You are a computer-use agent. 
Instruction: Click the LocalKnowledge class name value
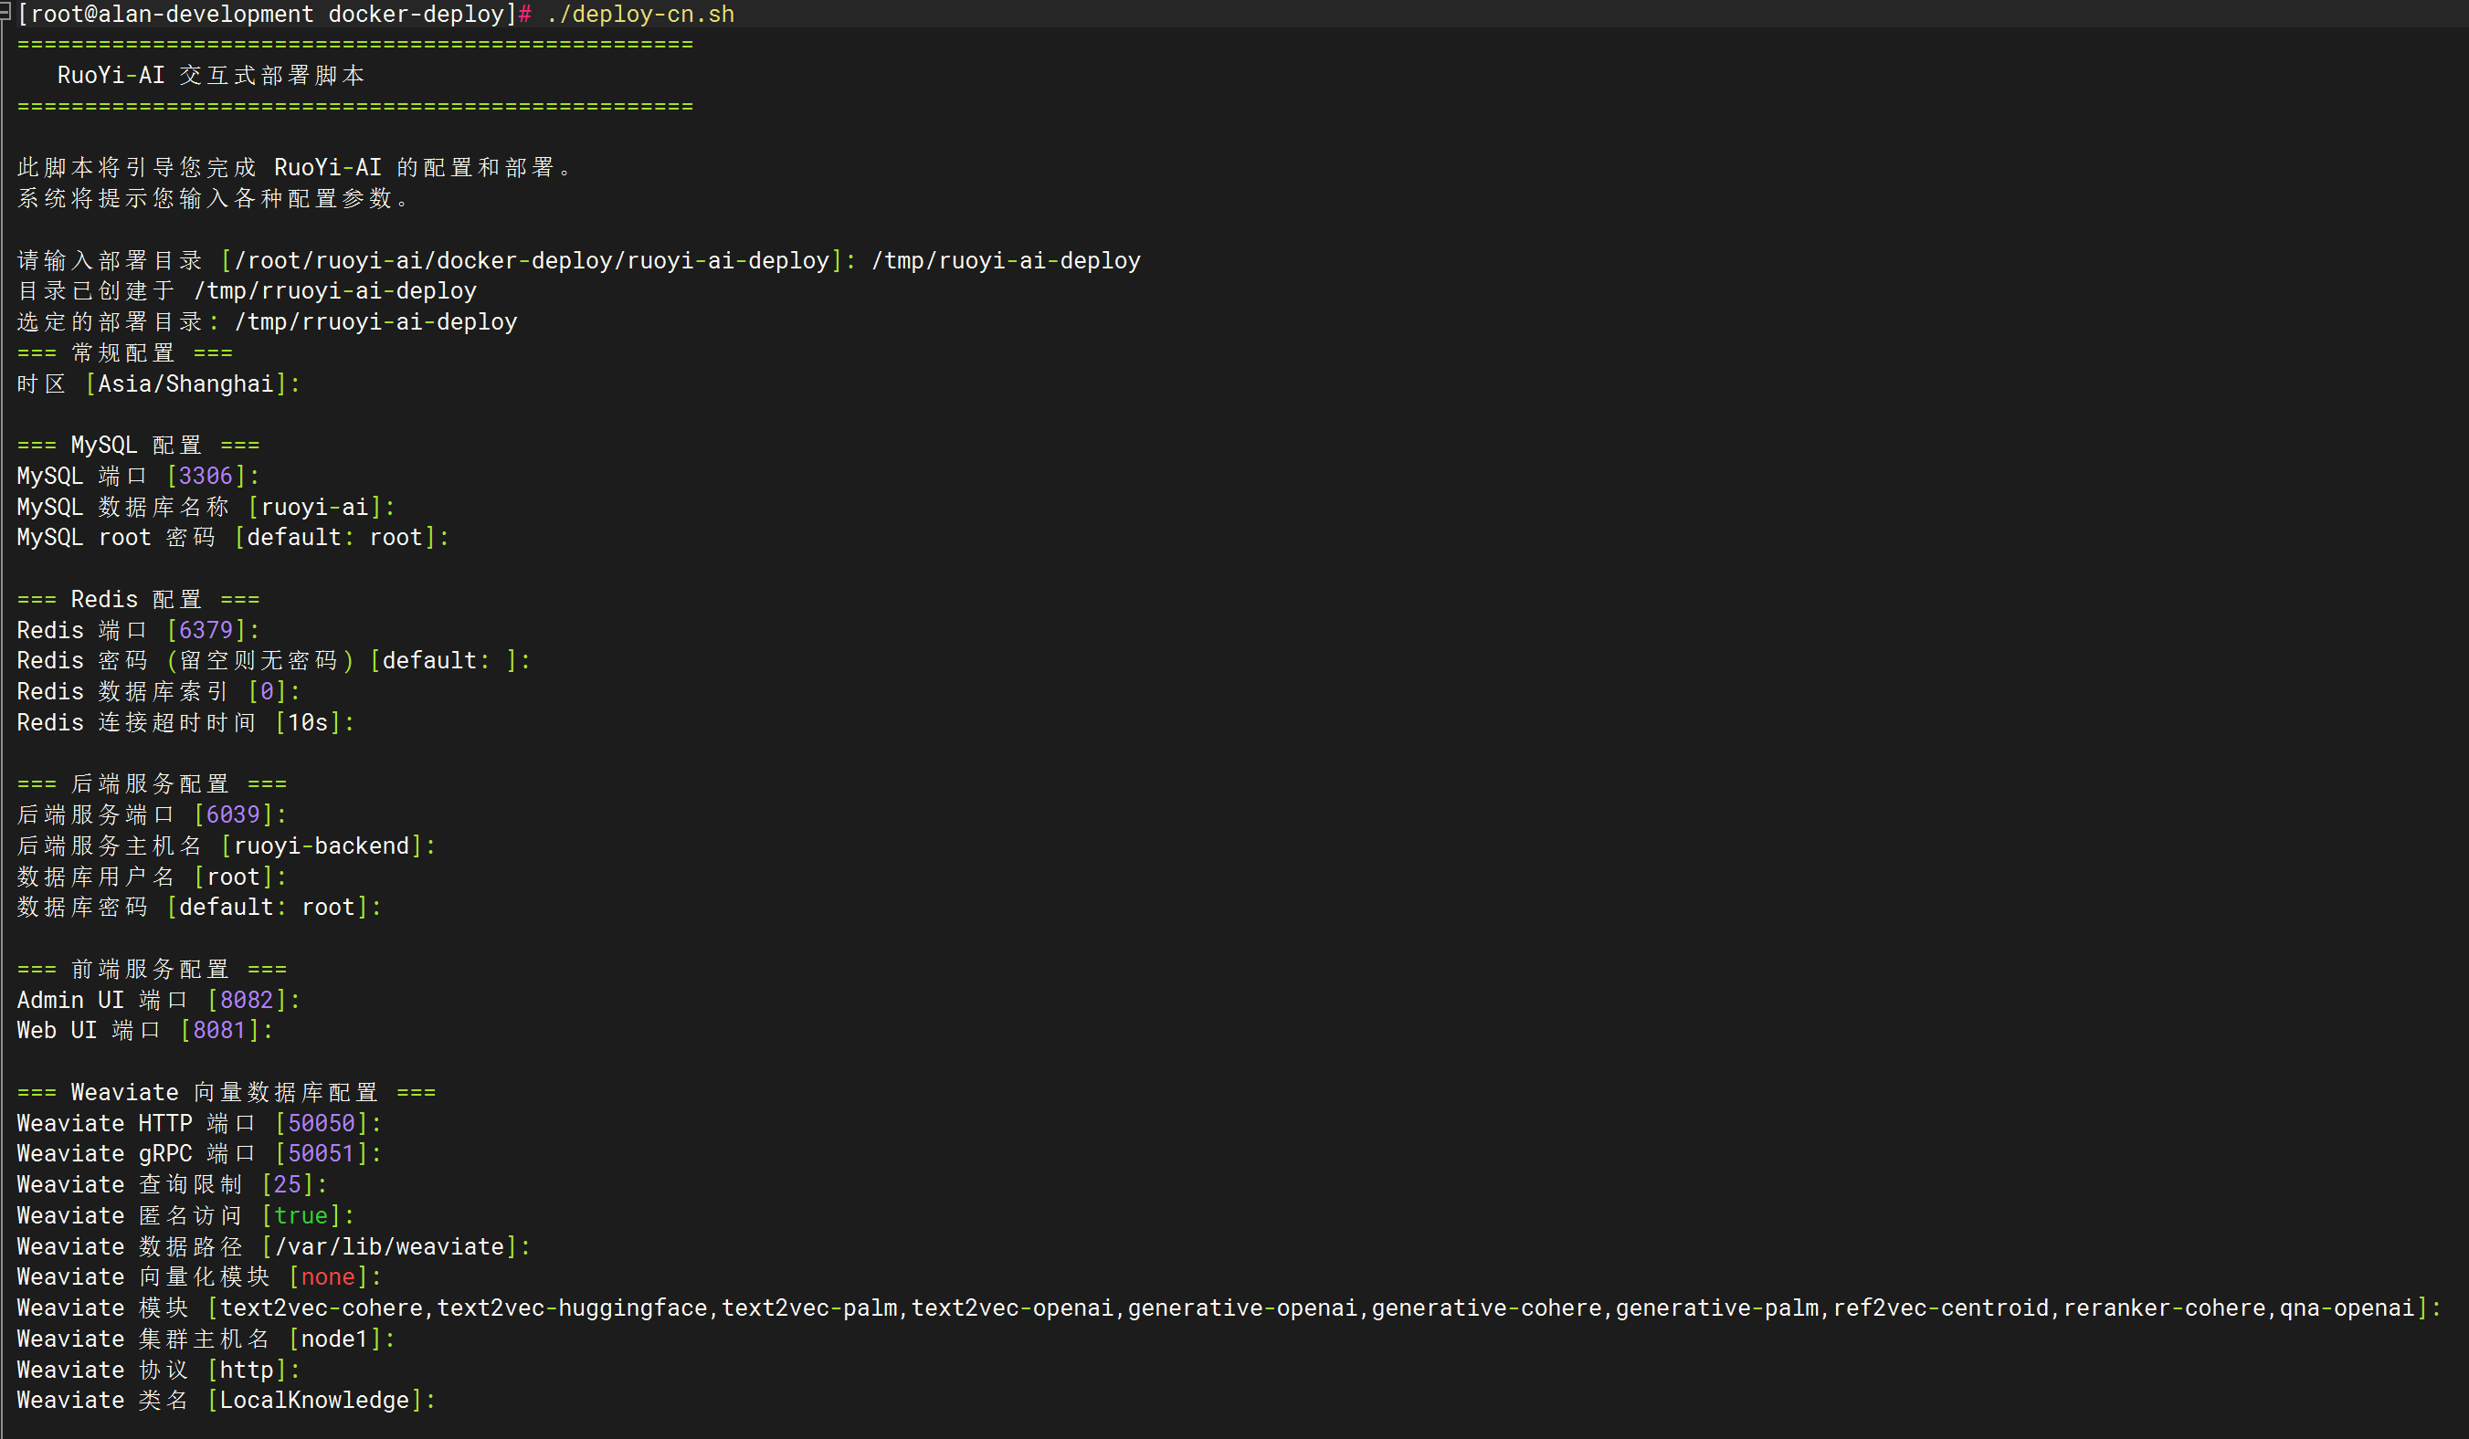coord(313,1401)
